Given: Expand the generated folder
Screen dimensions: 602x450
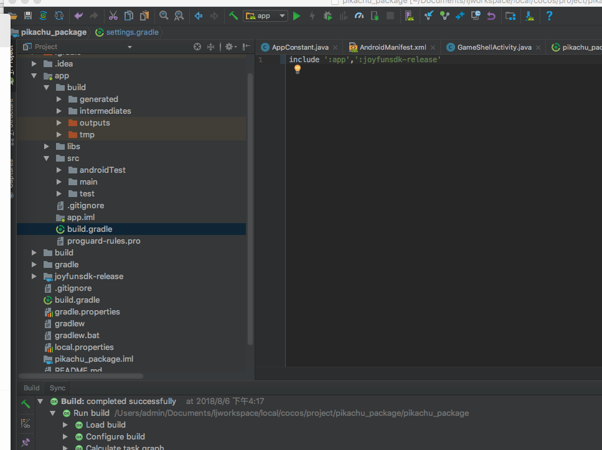Looking at the screenshot, I should coord(59,99).
